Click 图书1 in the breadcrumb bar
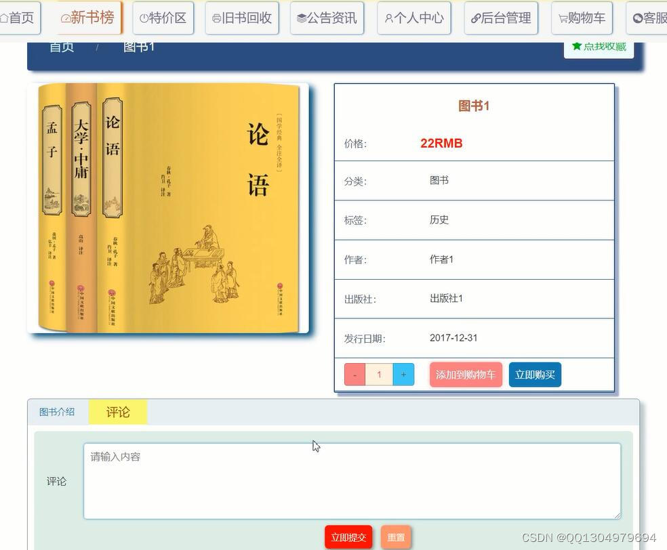The height and width of the screenshot is (550, 667). pyautogui.click(x=139, y=47)
